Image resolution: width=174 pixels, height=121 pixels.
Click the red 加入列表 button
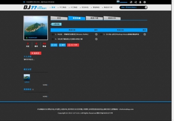(x=73, y=45)
